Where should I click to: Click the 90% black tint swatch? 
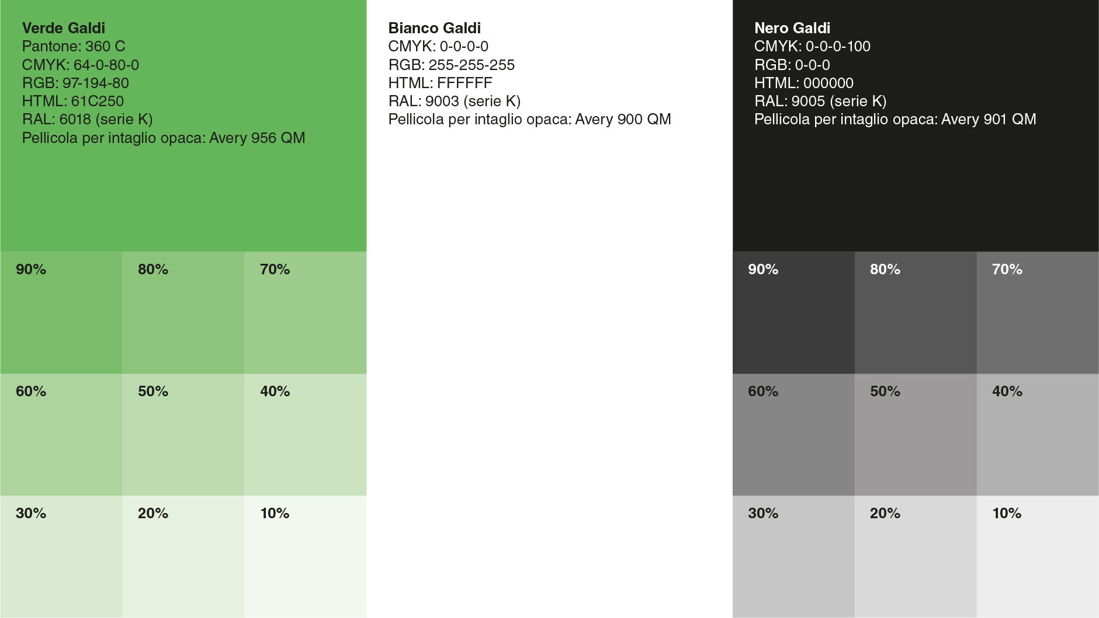point(793,313)
